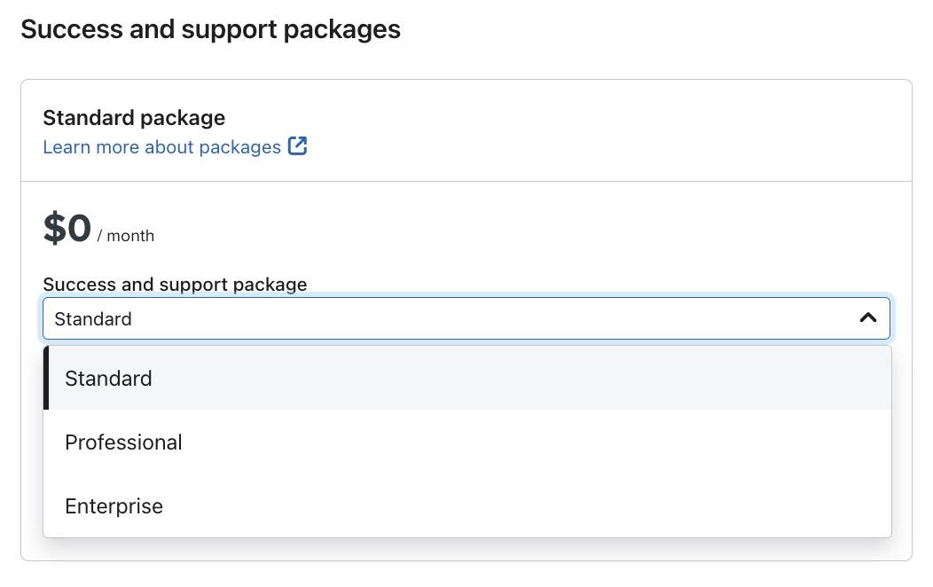The height and width of the screenshot is (587, 933).
Task: Collapse the Success and support package dropdown
Action: click(866, 317)
